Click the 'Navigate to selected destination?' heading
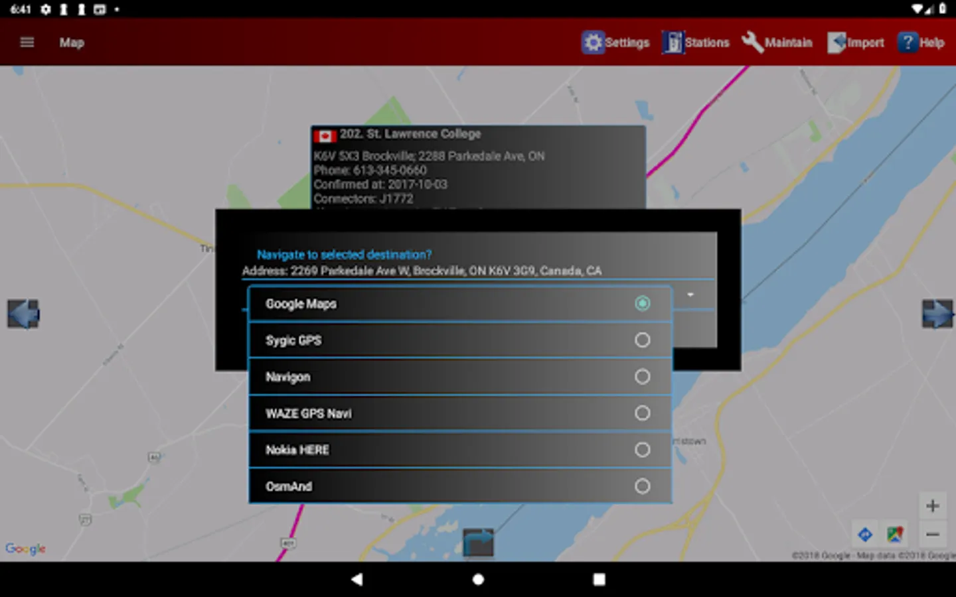Viewport: 956px width, 597px height. (344, 255)
